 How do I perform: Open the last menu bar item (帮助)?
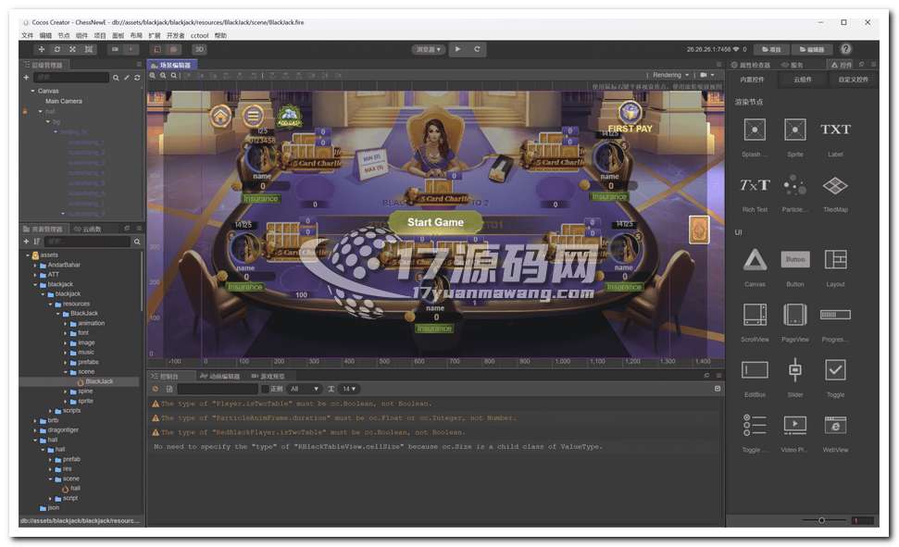(x=220, y=35)
